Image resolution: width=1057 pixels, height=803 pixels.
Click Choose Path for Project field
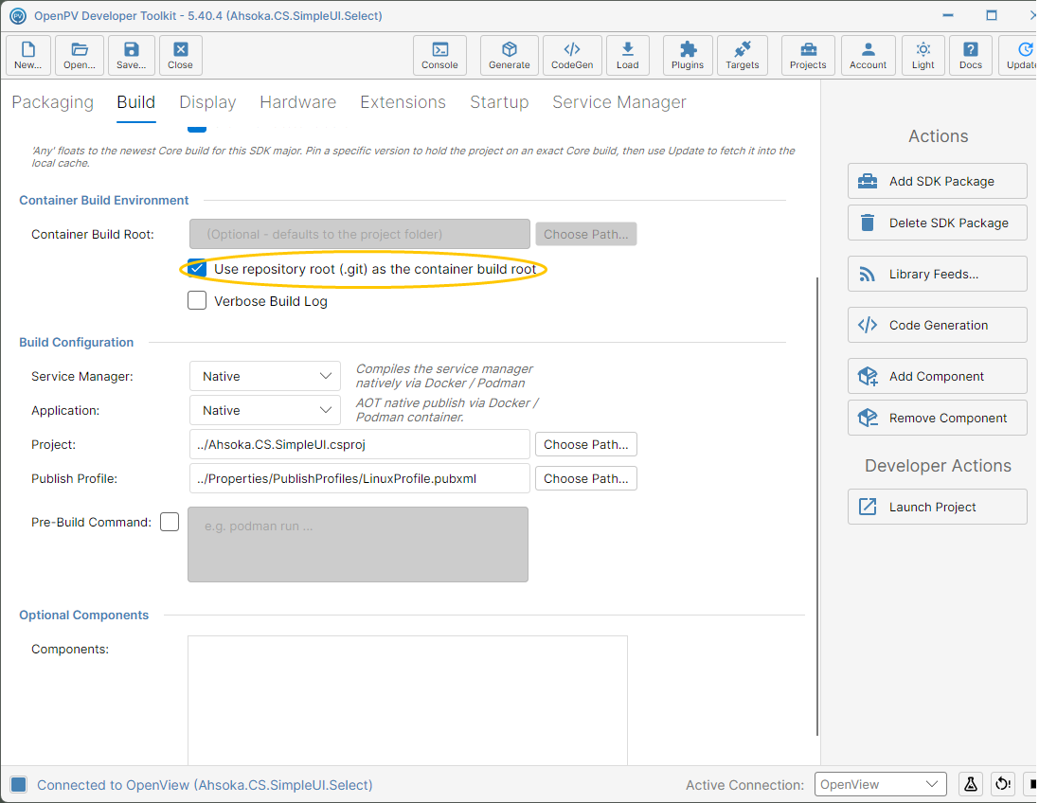(x=585, y=444)
